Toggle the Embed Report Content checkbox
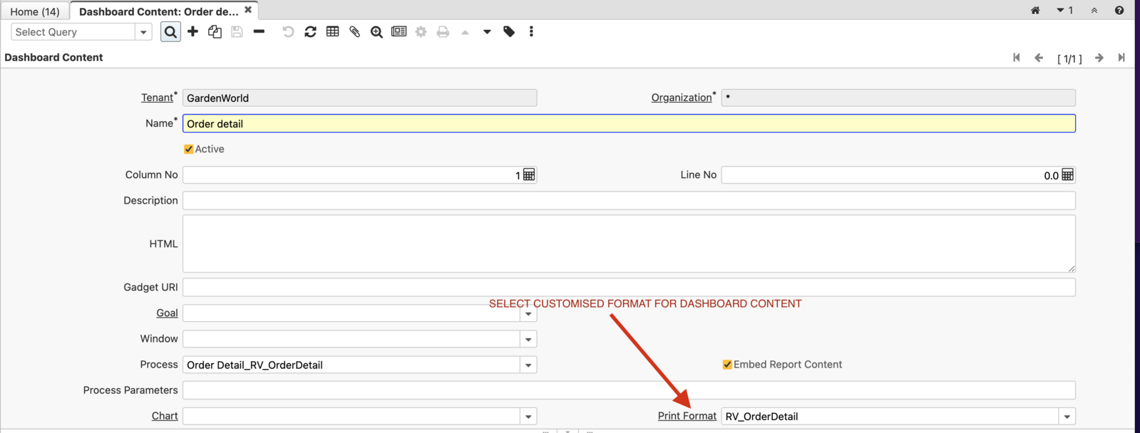Viewport: 1140px width, 433px height. coord(727,365)
